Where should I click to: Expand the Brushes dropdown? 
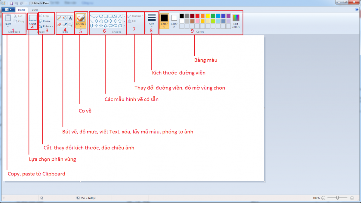pos(81,26)
